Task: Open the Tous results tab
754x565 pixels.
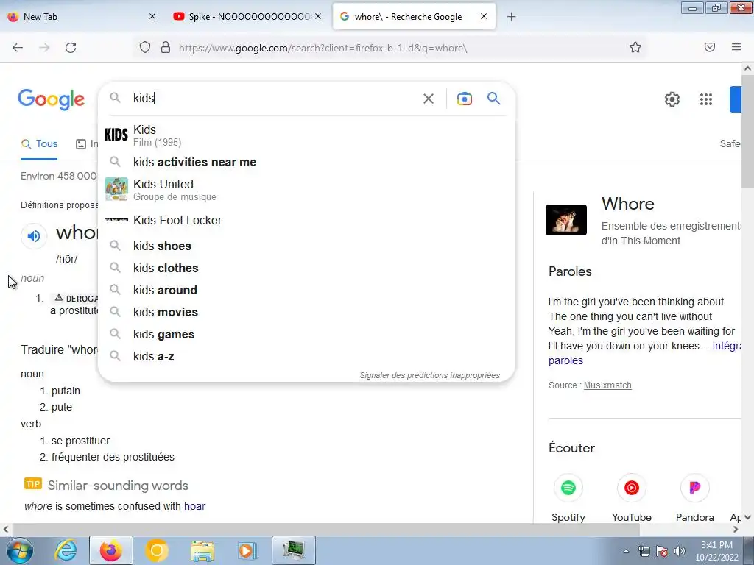Action: tap(39, 143)
